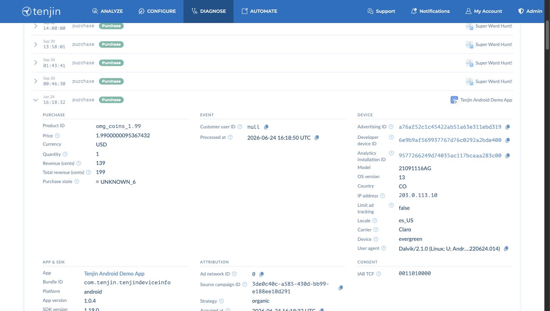Expand the Sep 30 13:58:01 purchase row
Screen dimensions: 550x311
[x=36, y=44]
